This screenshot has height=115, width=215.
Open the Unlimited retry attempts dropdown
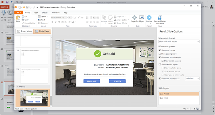coord(192,78)
